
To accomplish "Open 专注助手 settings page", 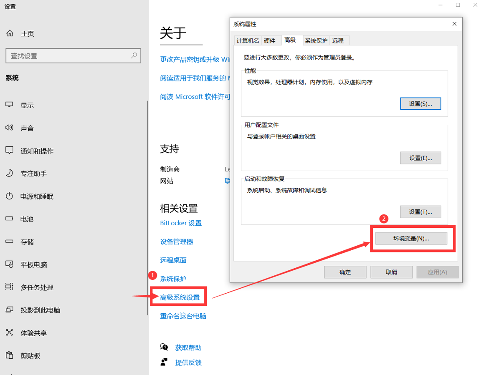I will (x=34, y=174).
